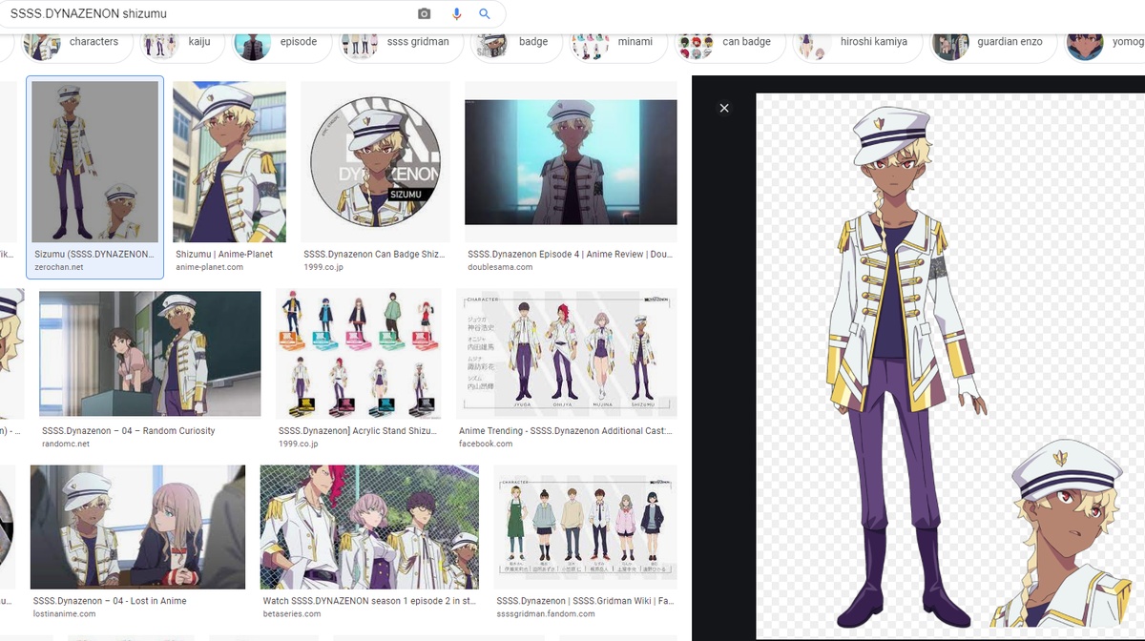Select the 'guardian enzo' filter chip
The width and height of the screenshot is (1145, 641).
pyautogui.click(x=991, y=43)
